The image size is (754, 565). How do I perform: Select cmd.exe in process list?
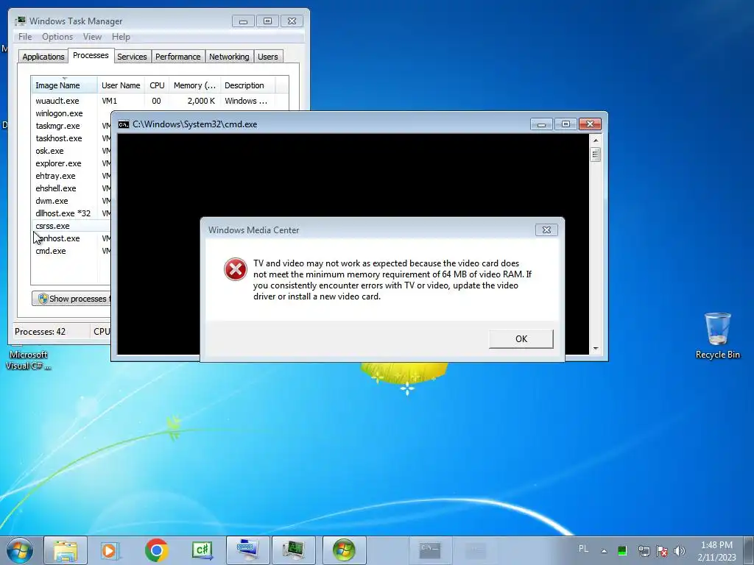71,251
